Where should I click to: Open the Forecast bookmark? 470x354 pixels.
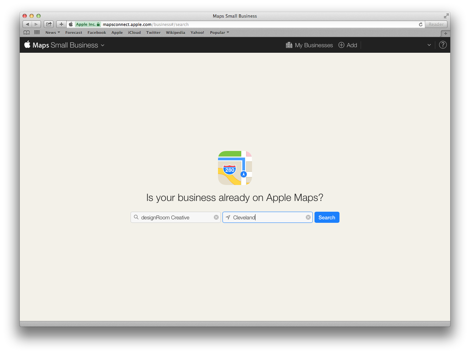(74, 33)
